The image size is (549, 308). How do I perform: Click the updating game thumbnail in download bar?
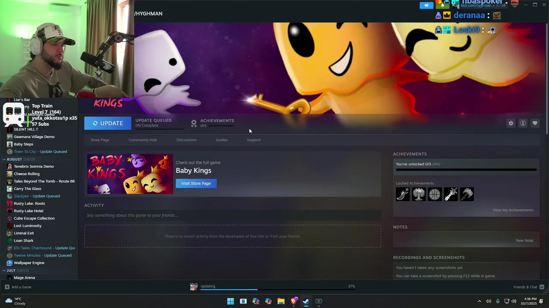point(194,287)
